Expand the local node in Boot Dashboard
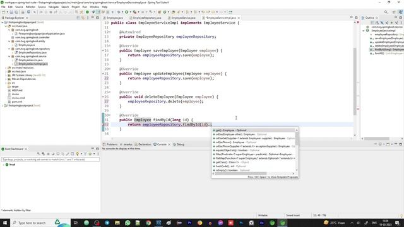Image resolution: width=404 pixels, height=227 pixels. click(x=3, y=165)
